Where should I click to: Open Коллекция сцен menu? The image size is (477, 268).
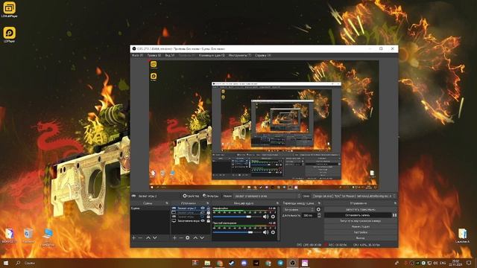[x=212, y=55]
